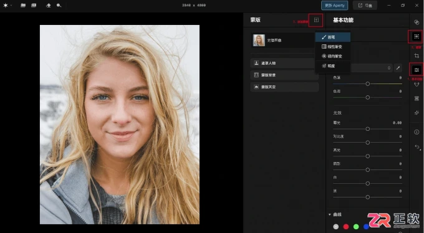Open the white balance preset dropdown
The height and width of the screenshot is (233, 424).
coord(371,68)
